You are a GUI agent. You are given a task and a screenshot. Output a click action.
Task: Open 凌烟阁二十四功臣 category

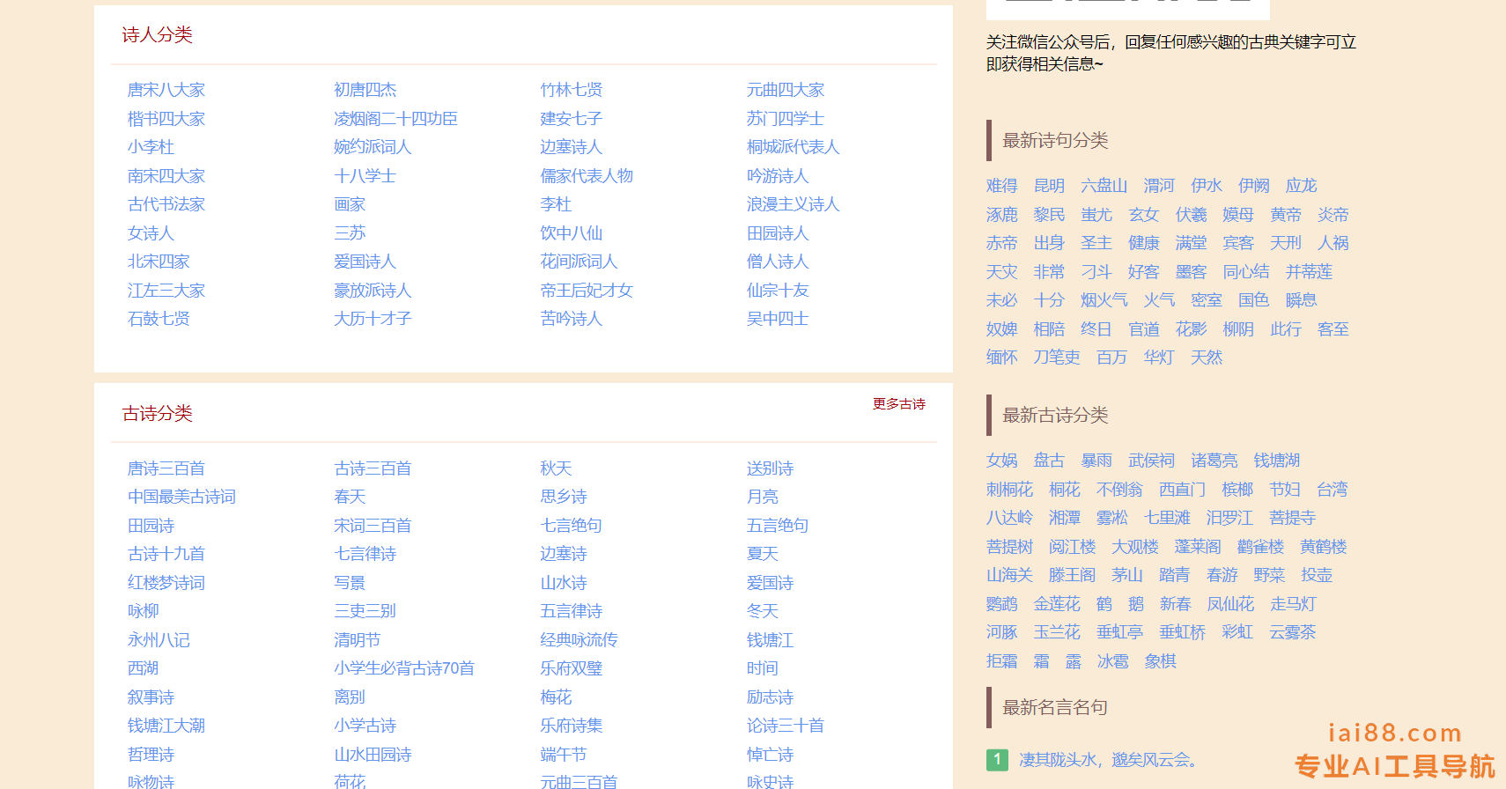coord(395,119)
